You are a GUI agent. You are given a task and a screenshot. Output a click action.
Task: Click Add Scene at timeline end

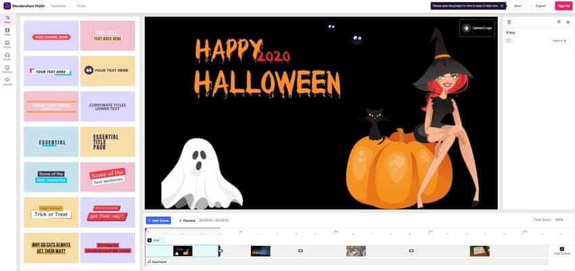(x=561, y=251)
